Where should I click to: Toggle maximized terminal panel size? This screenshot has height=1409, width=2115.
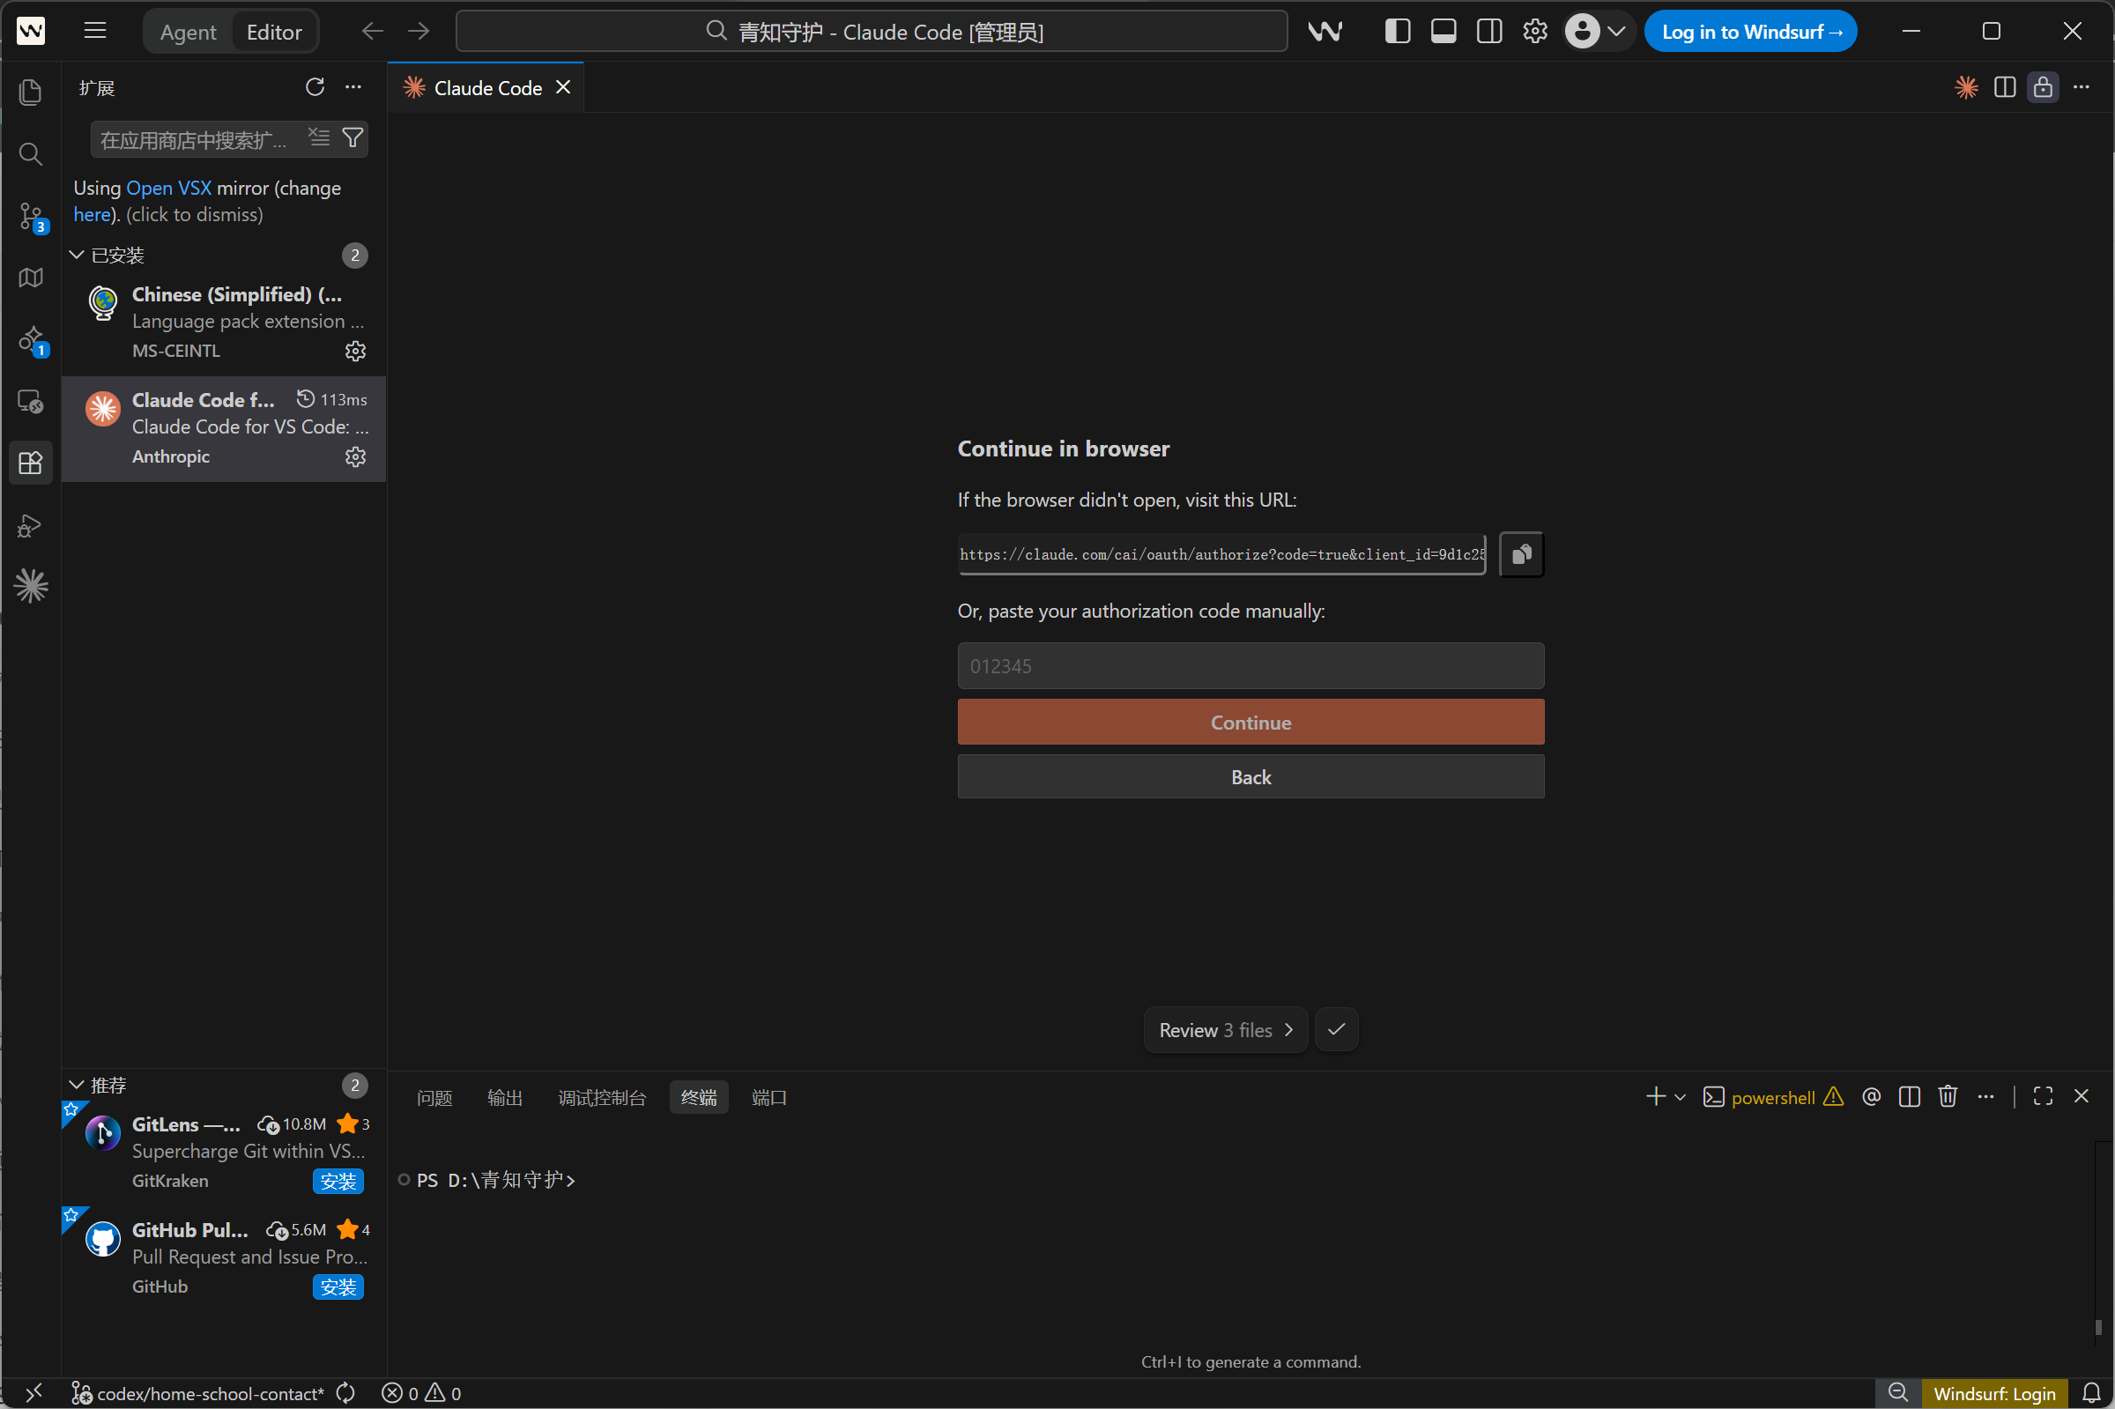tap(2042, 1096)
